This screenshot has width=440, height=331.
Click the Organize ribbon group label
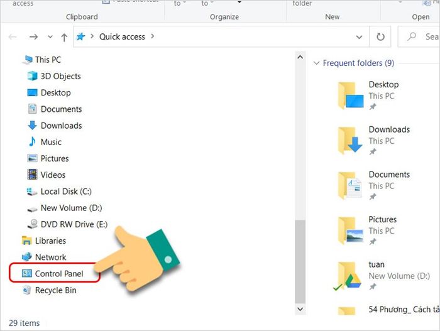pyautogui.click(x=224, y=17)
